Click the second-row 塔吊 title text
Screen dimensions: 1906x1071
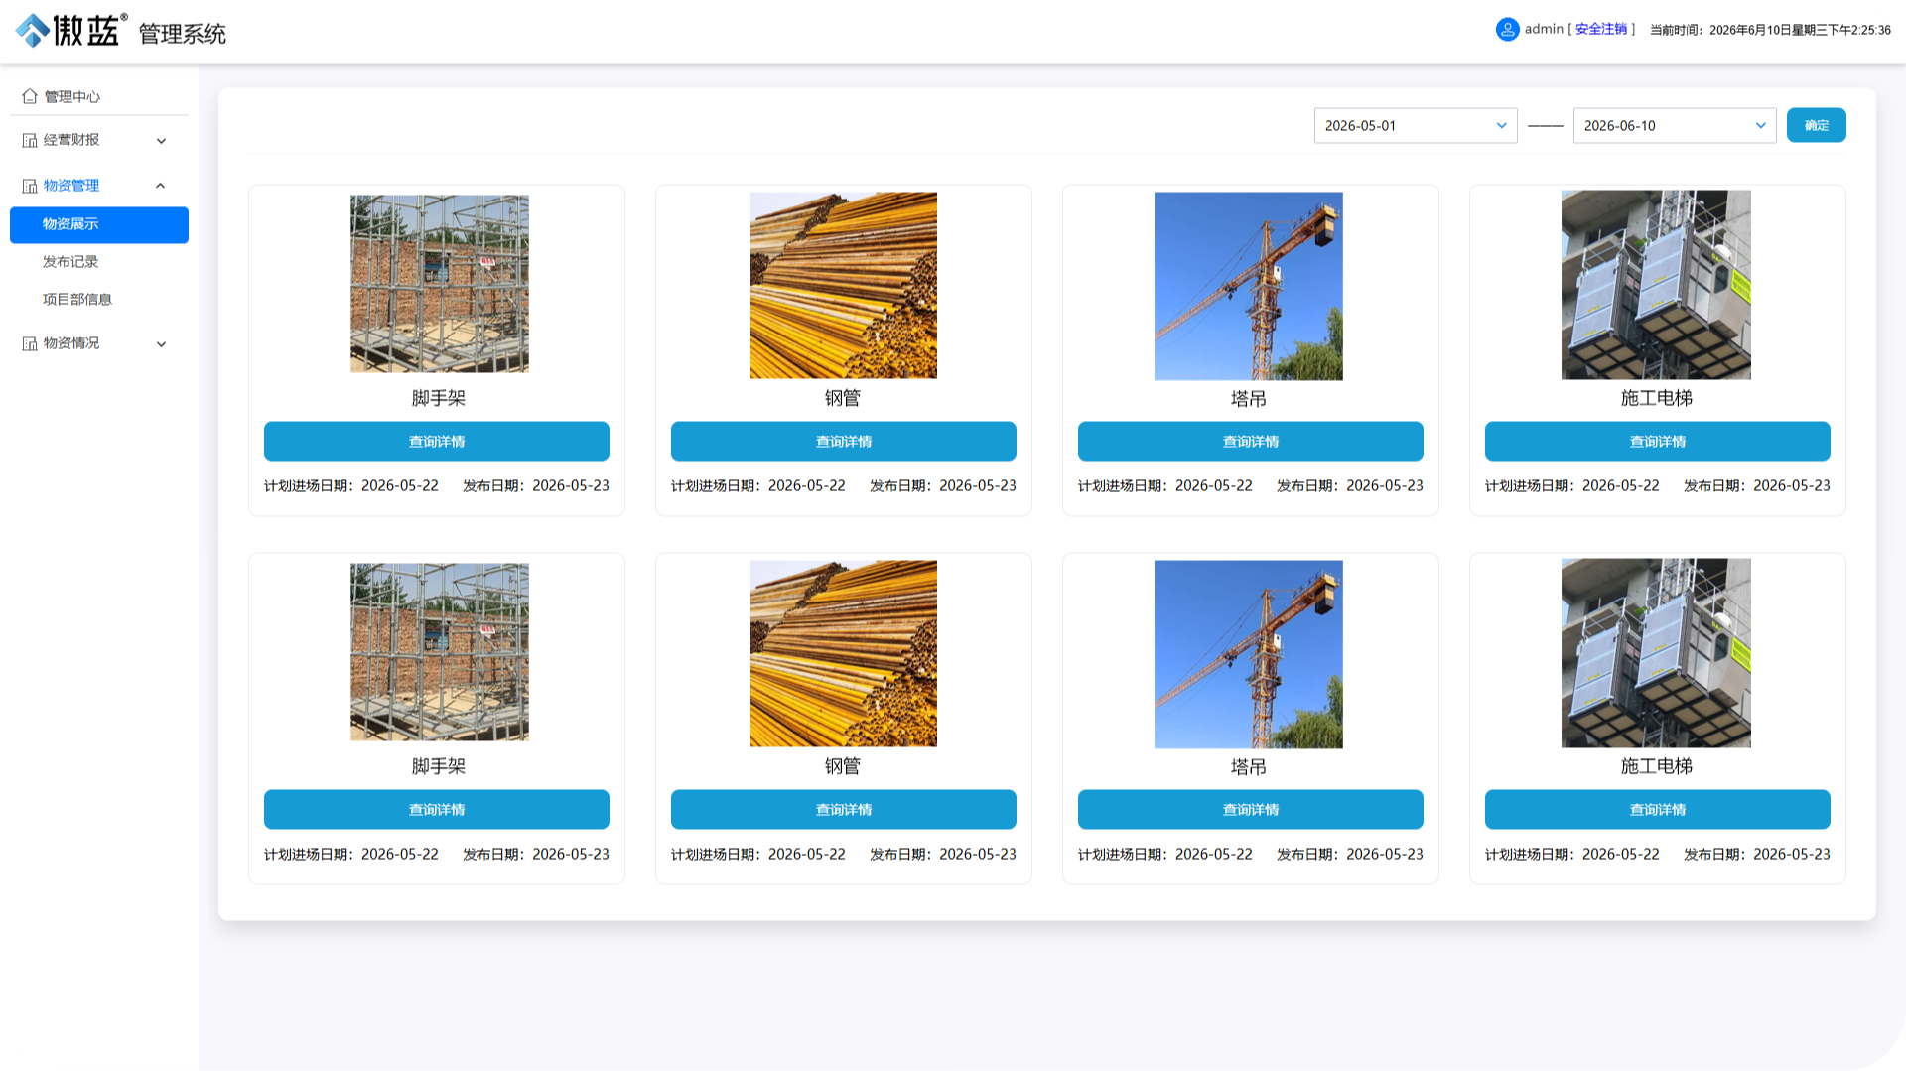tap(1249, 767)
